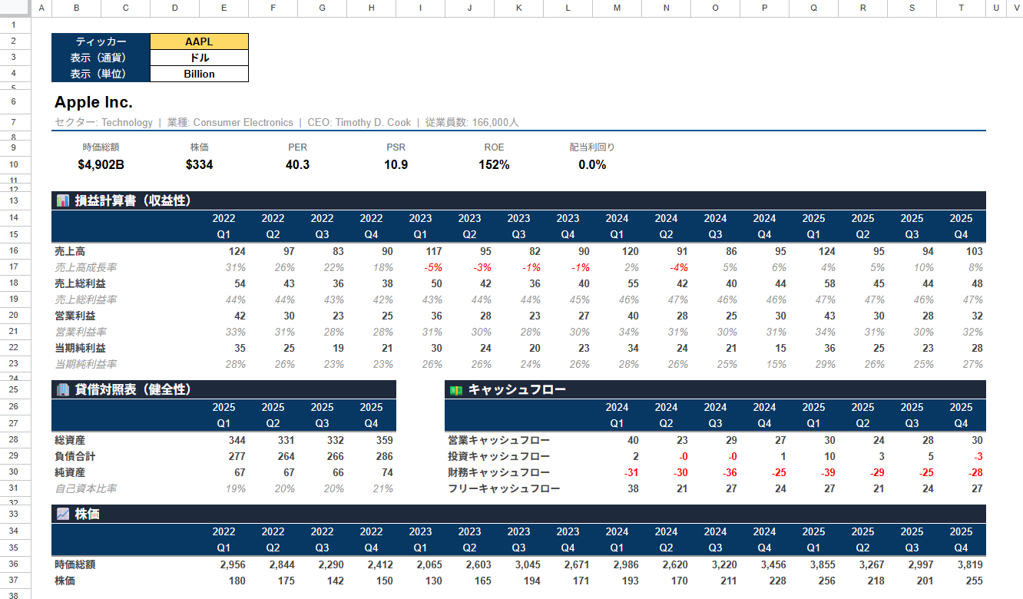
Task: Click the 投資キャッシュフロー row label
Action: pyautogui.click(x=498, y=456)
